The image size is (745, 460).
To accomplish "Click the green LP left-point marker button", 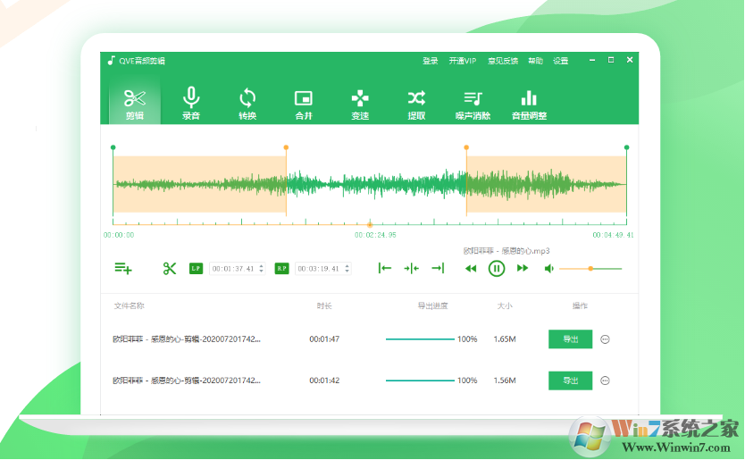I will (197, 268).
